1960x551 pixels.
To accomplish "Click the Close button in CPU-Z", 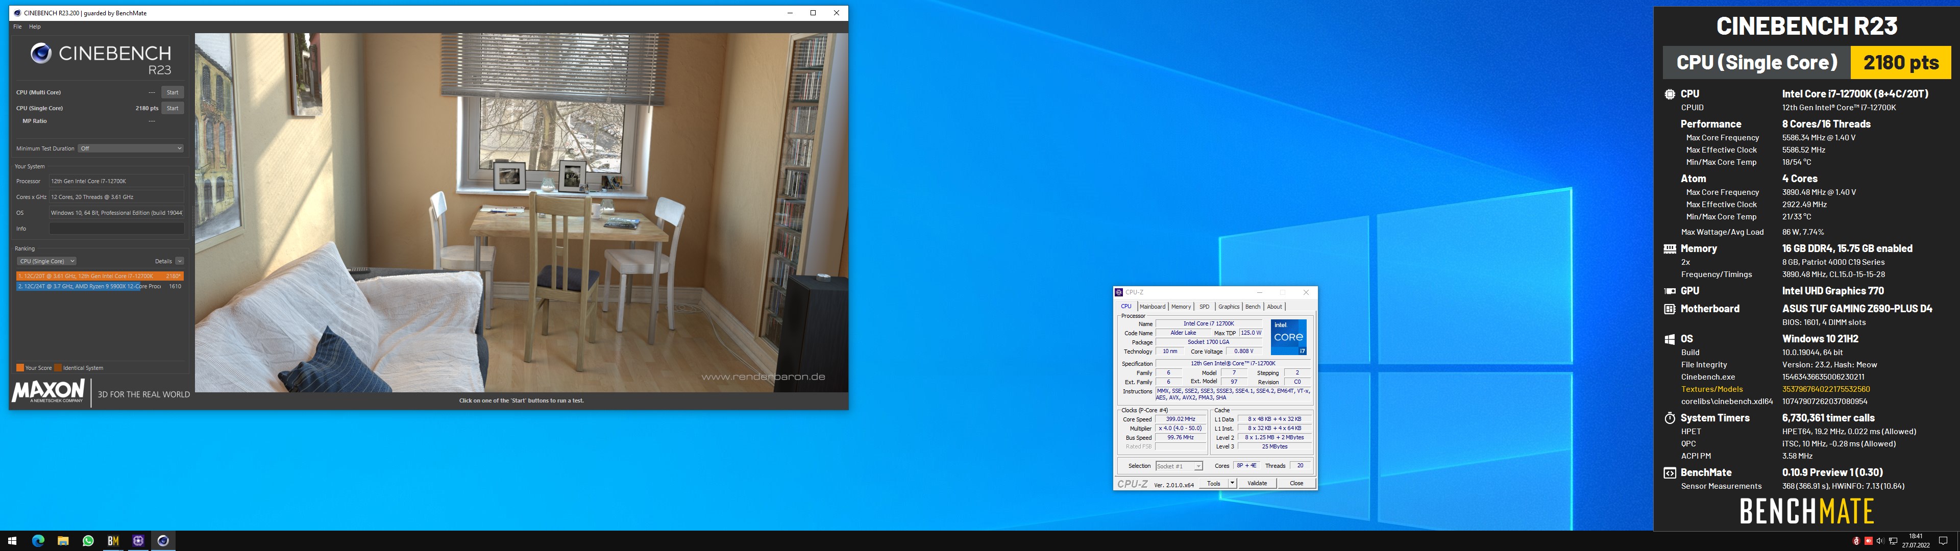I will point(1296,483).
